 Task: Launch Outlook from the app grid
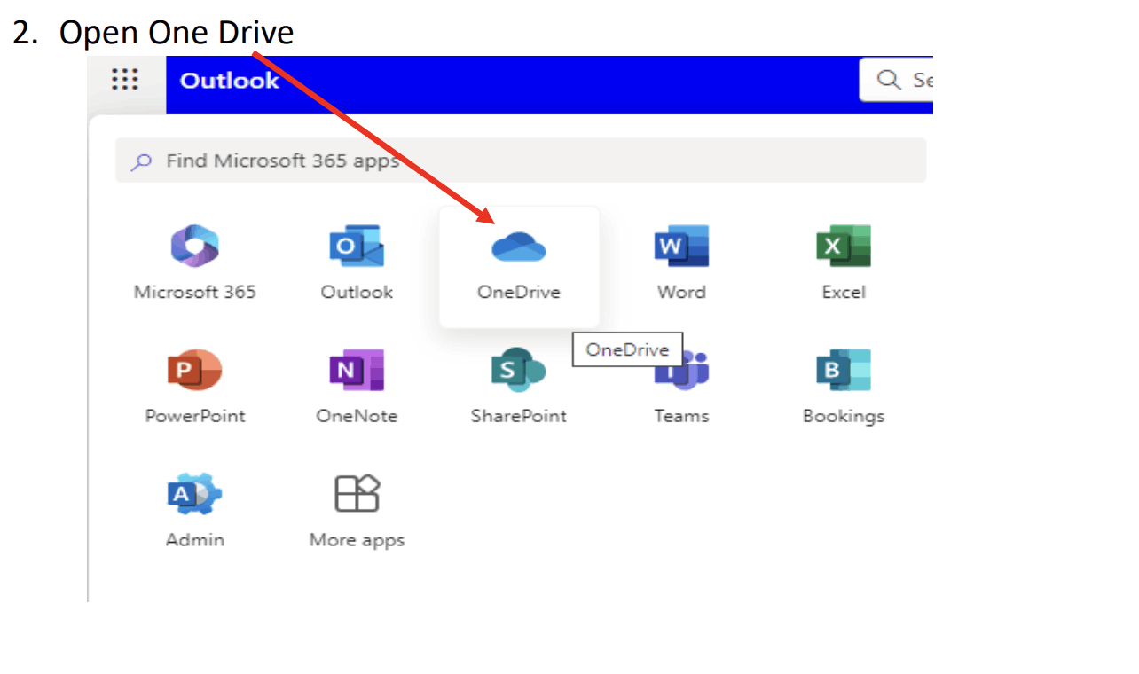point(357,262)
